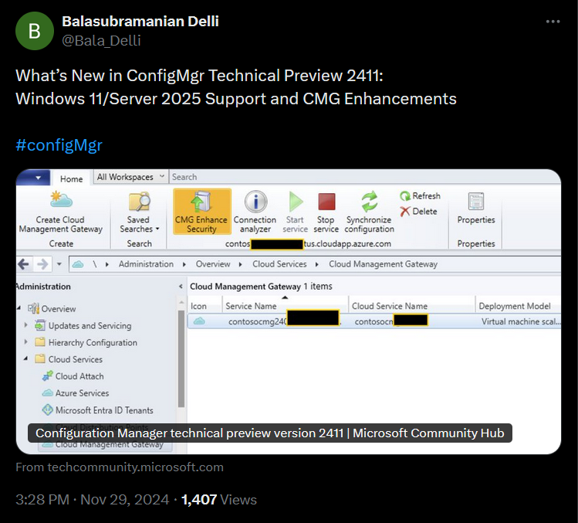Open navigation history dropdown arrow
The height and width of the screenshot is (523, 578).
(x=59, y=264)
